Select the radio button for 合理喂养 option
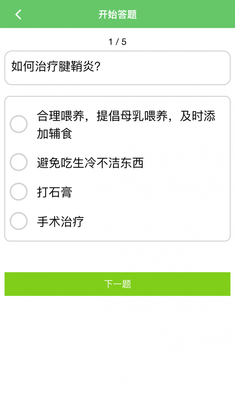The image size is (235, 418). pos(18,124)
